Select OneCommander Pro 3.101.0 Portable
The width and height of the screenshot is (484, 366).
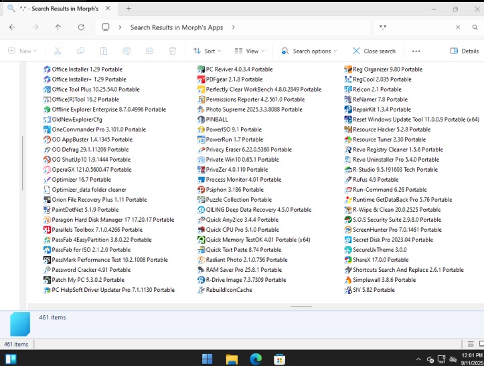point(95,130)
